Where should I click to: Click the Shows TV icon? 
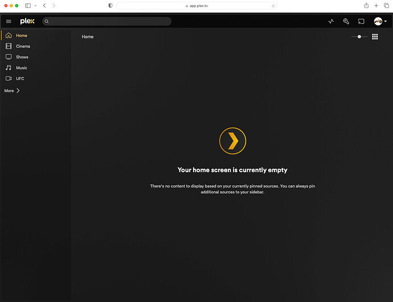(9, 57)
